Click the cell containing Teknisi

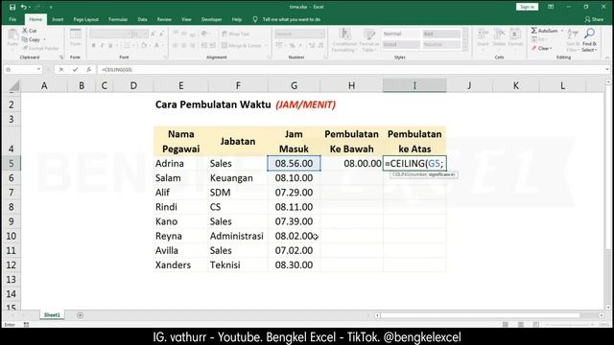[x=238, y=264]
